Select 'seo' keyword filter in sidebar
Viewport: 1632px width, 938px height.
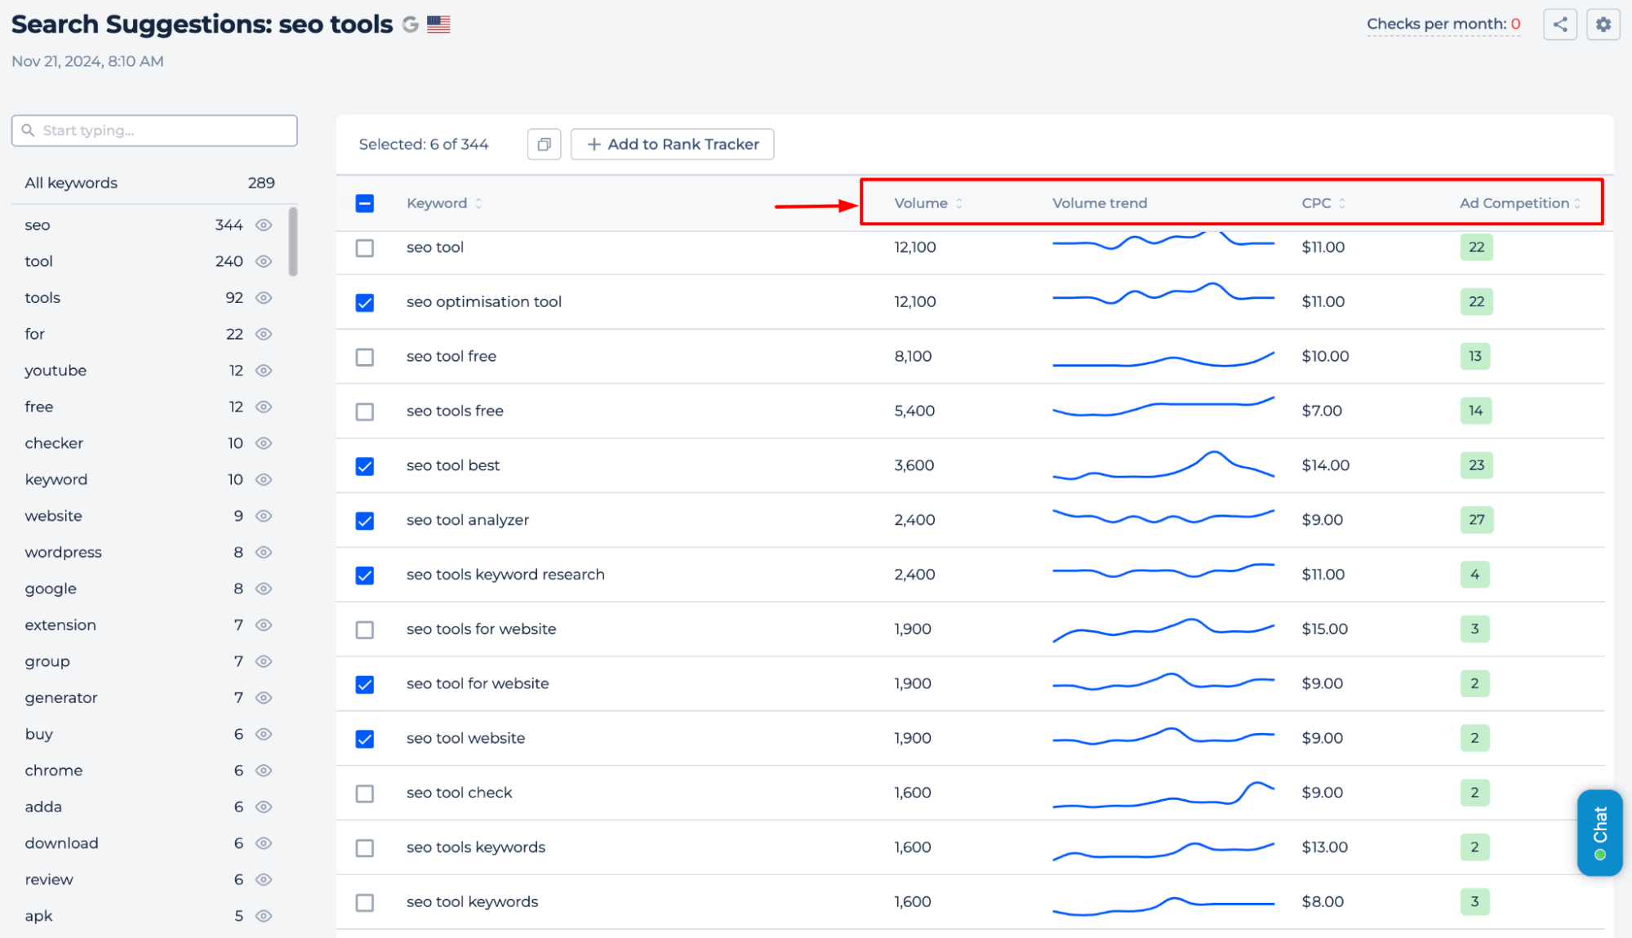tap(37, 224)
